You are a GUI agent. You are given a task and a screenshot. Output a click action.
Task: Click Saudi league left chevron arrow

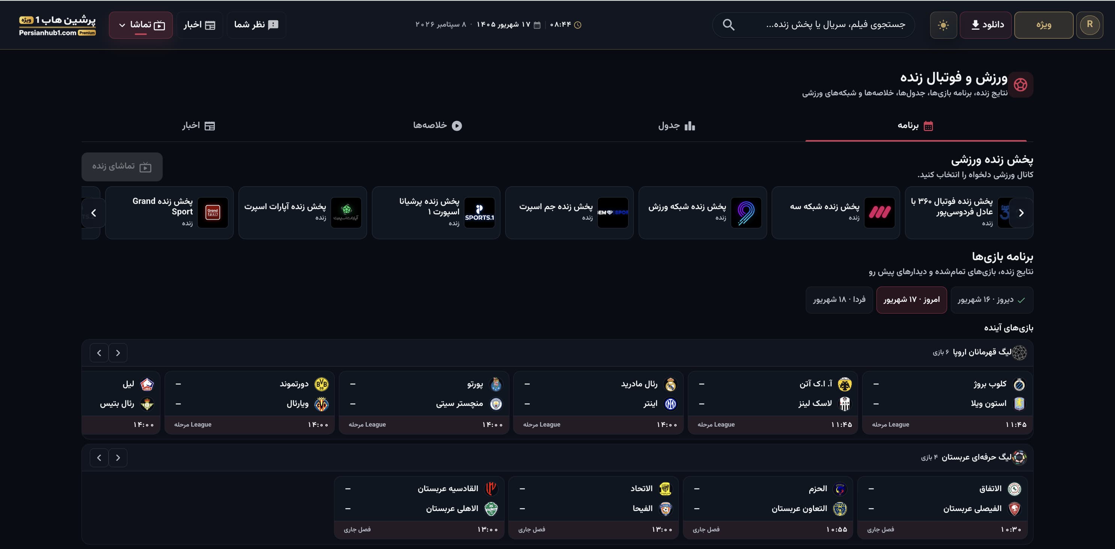pos(99,458)
